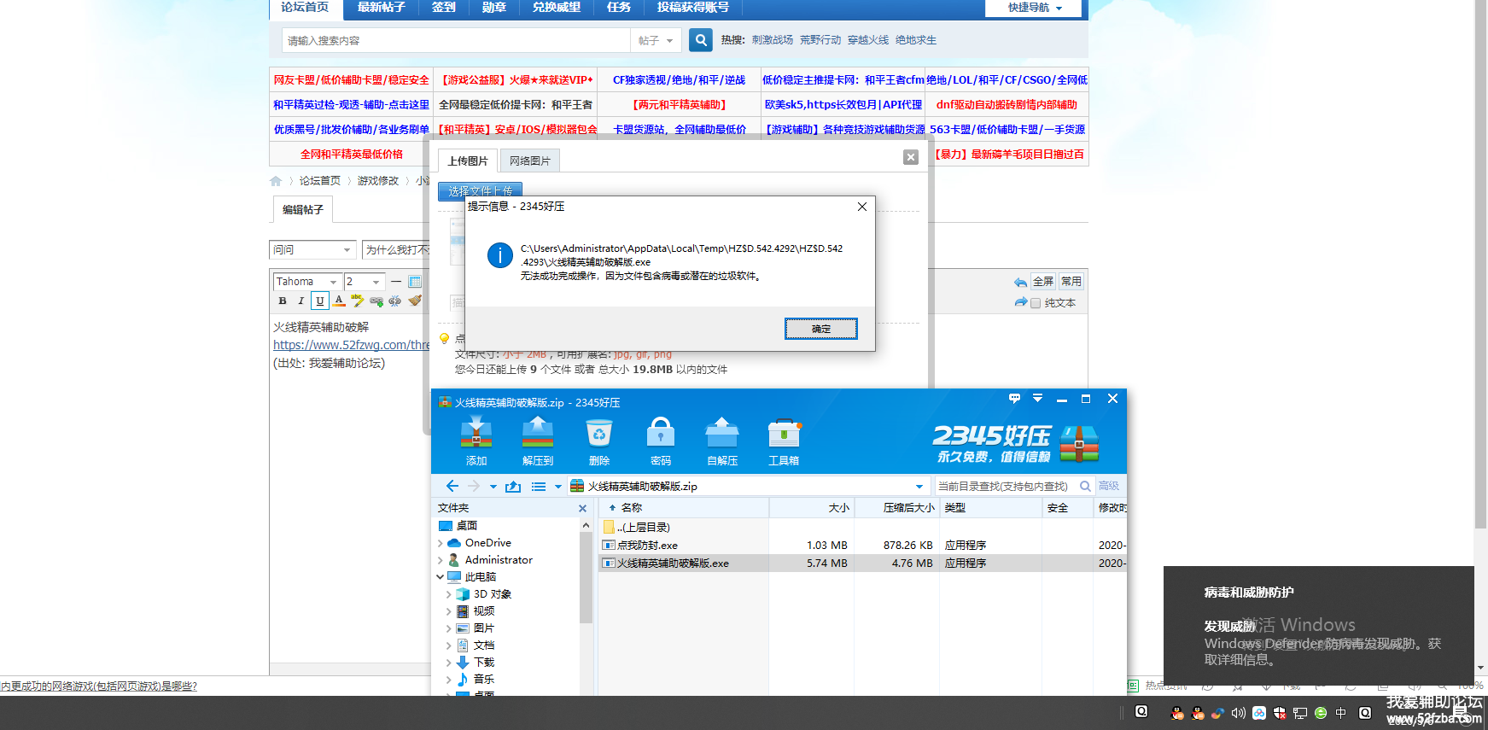Viewport: 1488px width, 730px height.
Task: Click the list view mode icon in 2345好压
Action: point(539,487)
